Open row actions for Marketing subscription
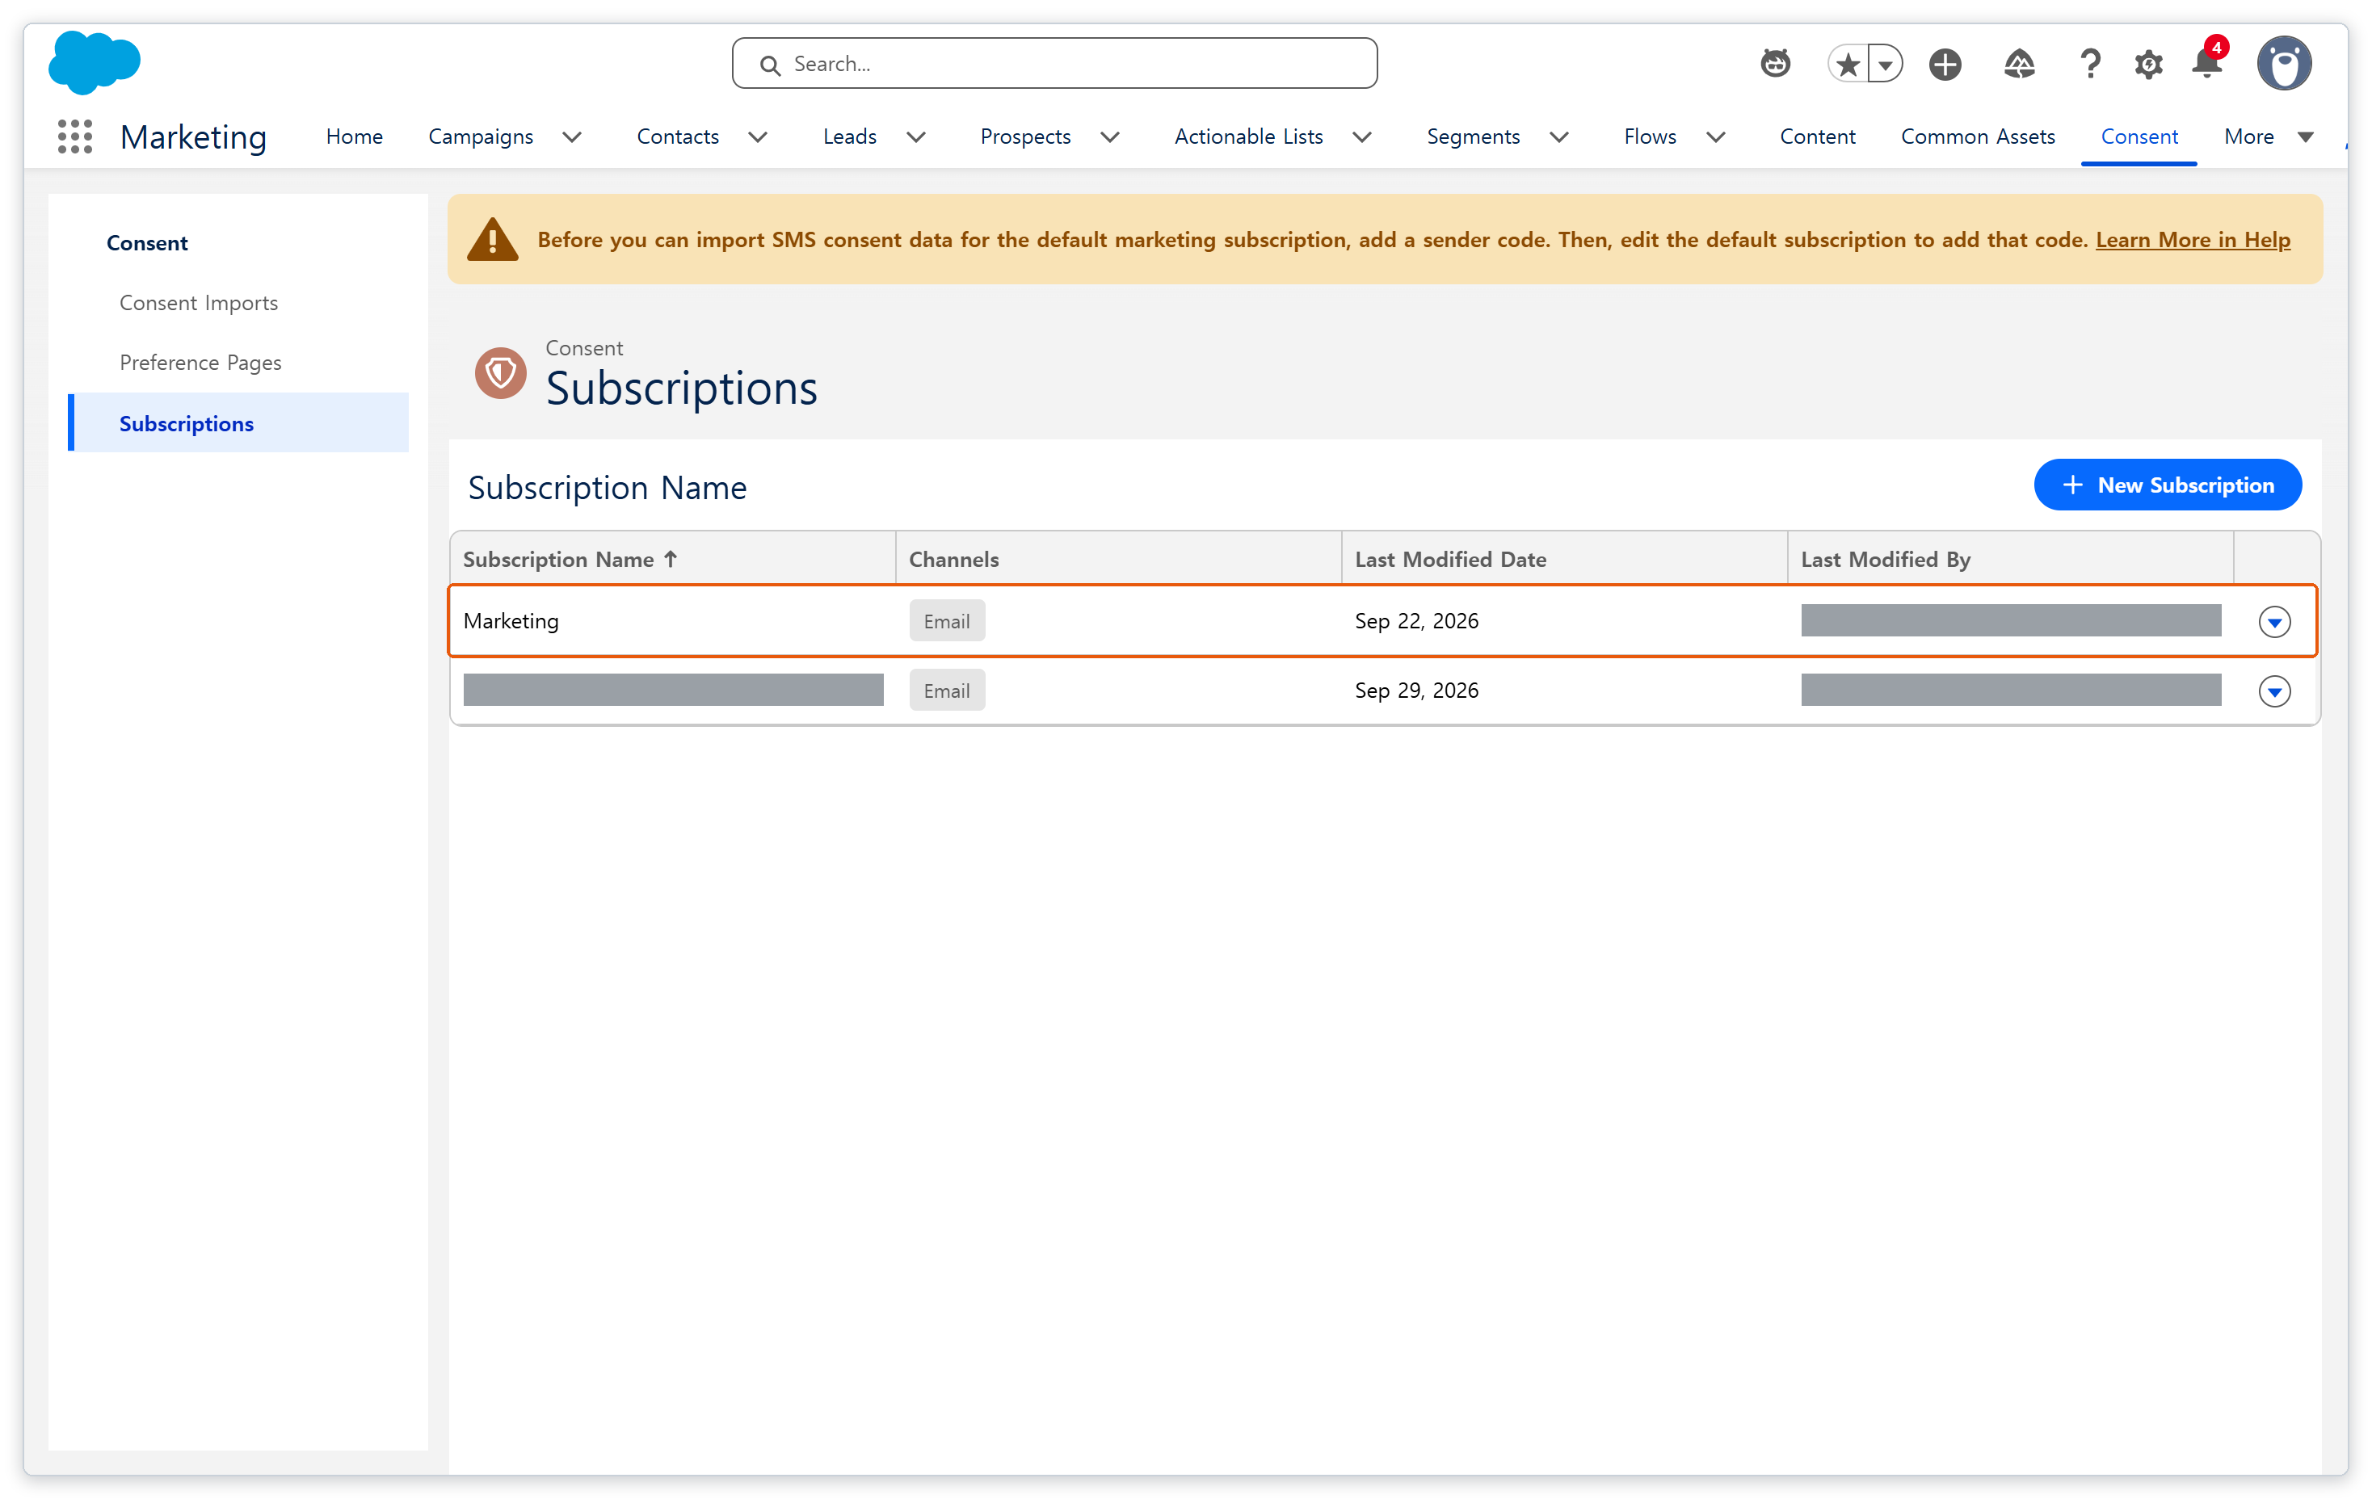The height and width of the screenshot is (1499, 2372). coord(2273,621)
